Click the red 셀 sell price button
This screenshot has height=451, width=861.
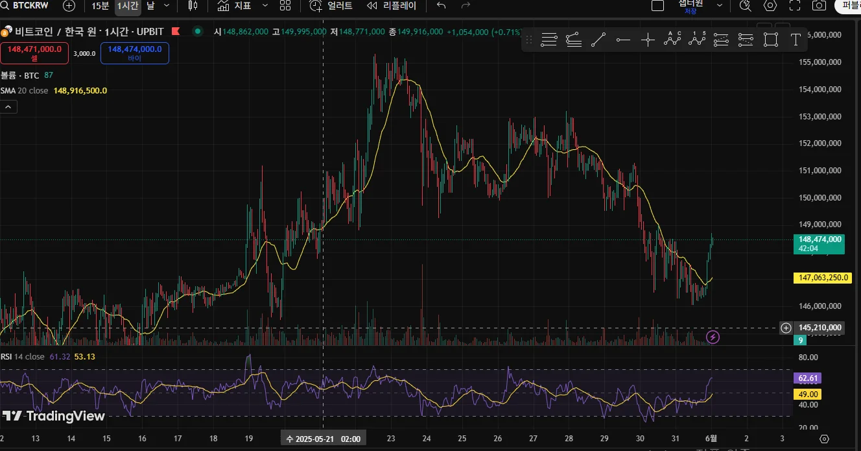pos(34,53)
